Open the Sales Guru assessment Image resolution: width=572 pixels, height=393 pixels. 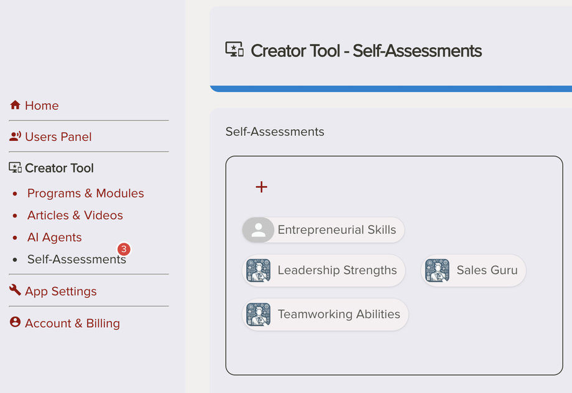pos(486,271)
